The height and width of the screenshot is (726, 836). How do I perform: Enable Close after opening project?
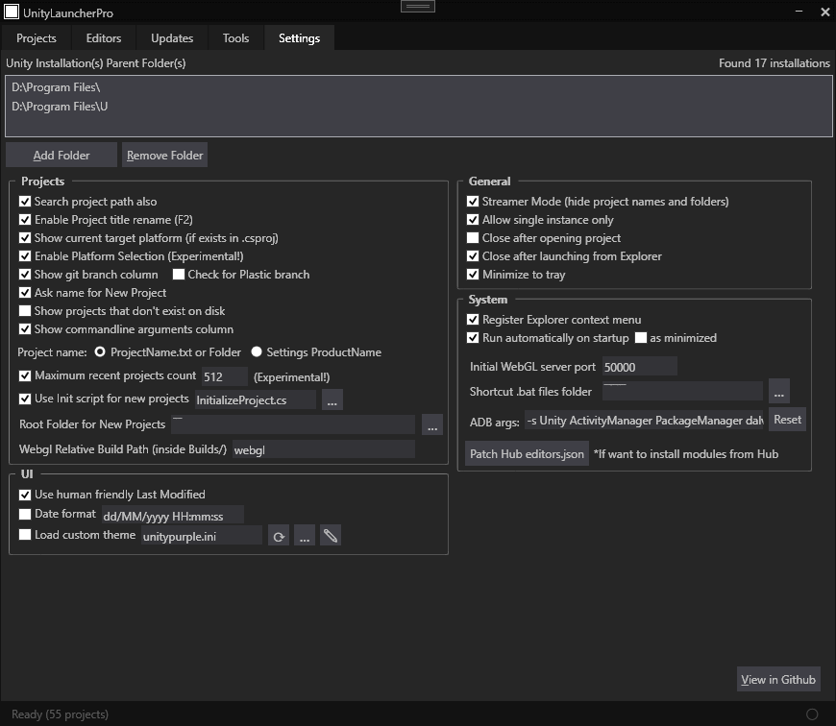click(473, 238)
